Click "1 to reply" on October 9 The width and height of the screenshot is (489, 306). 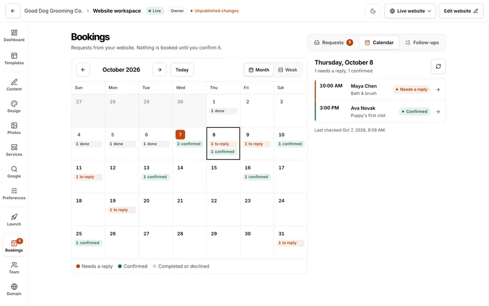click(257, 144)
